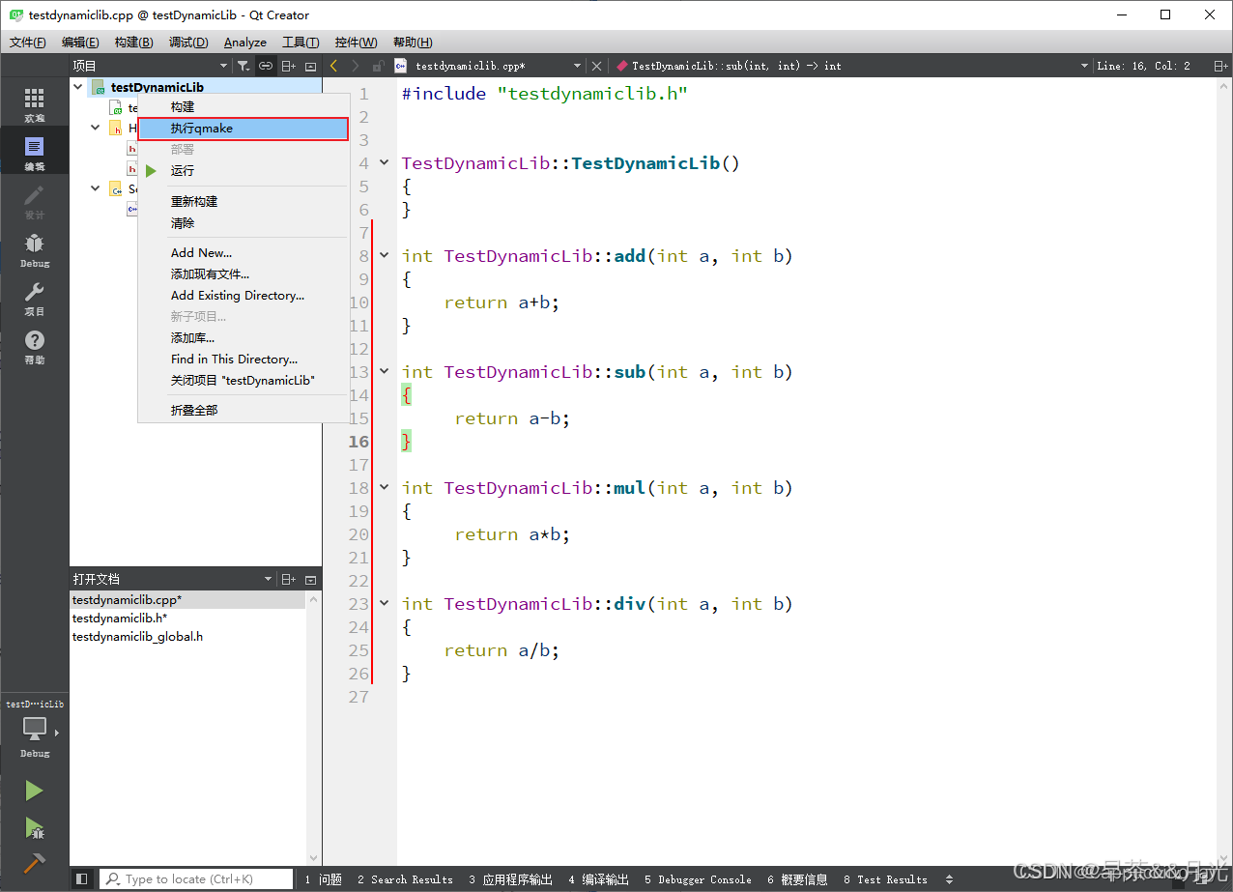Open the 控件(W) menu
Image resolution: width=1233 pixels, height=892 pixels.
coord(357,43)
